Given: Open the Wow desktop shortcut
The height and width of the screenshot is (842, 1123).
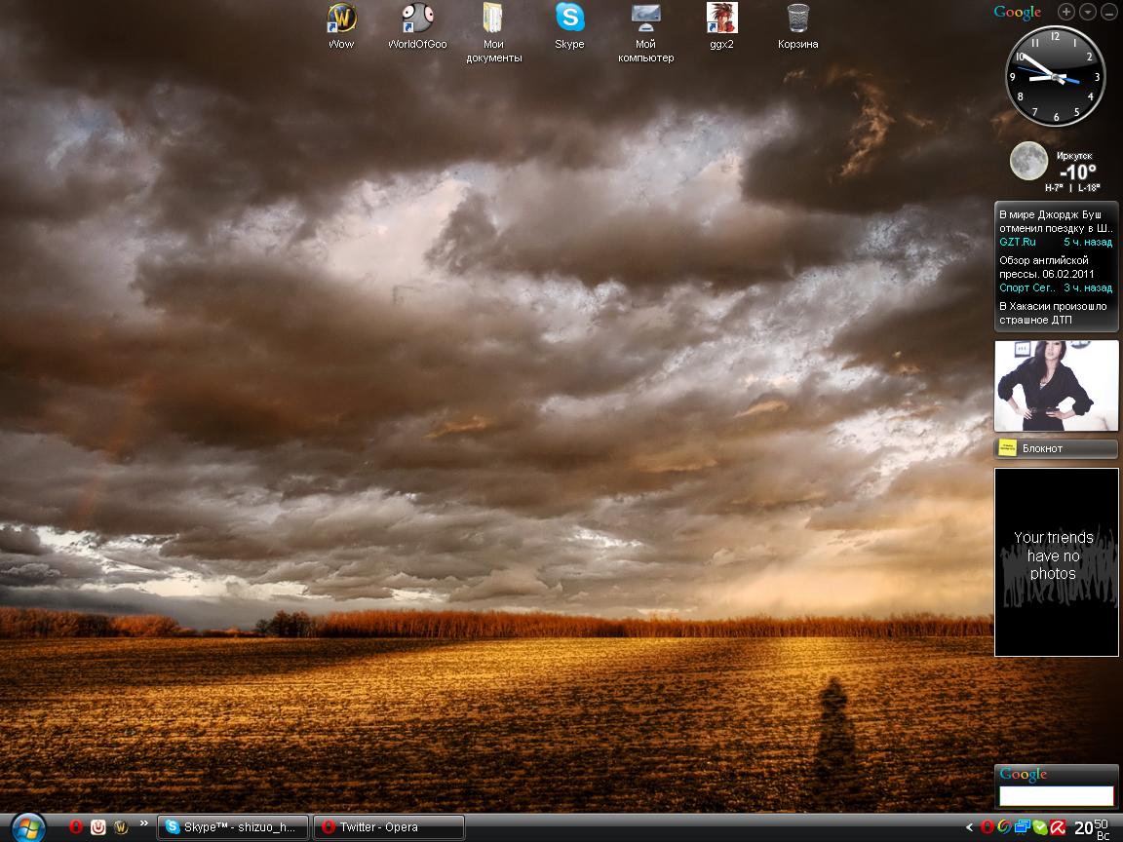Looking at the screenshot, I should [341, 19].
